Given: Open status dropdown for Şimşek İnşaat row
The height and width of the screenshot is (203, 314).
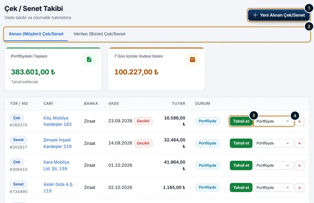Looking at the screenshot, I should 274,143.
